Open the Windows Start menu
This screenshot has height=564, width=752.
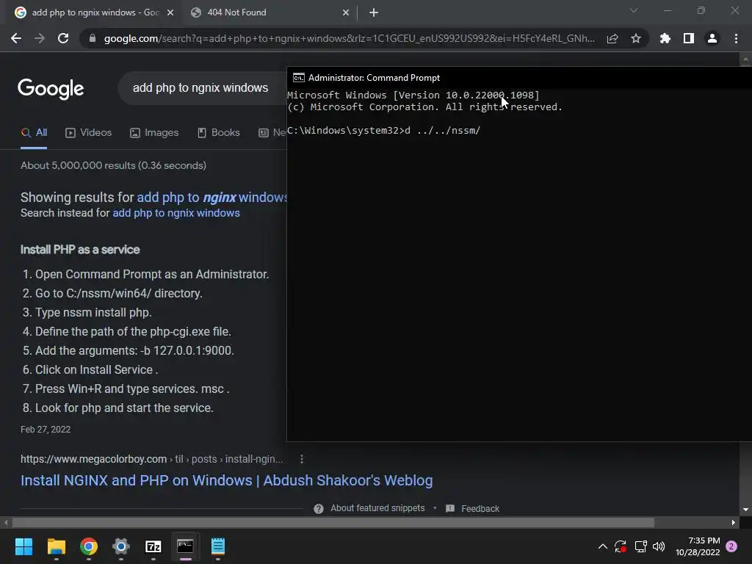pos(23,546)
